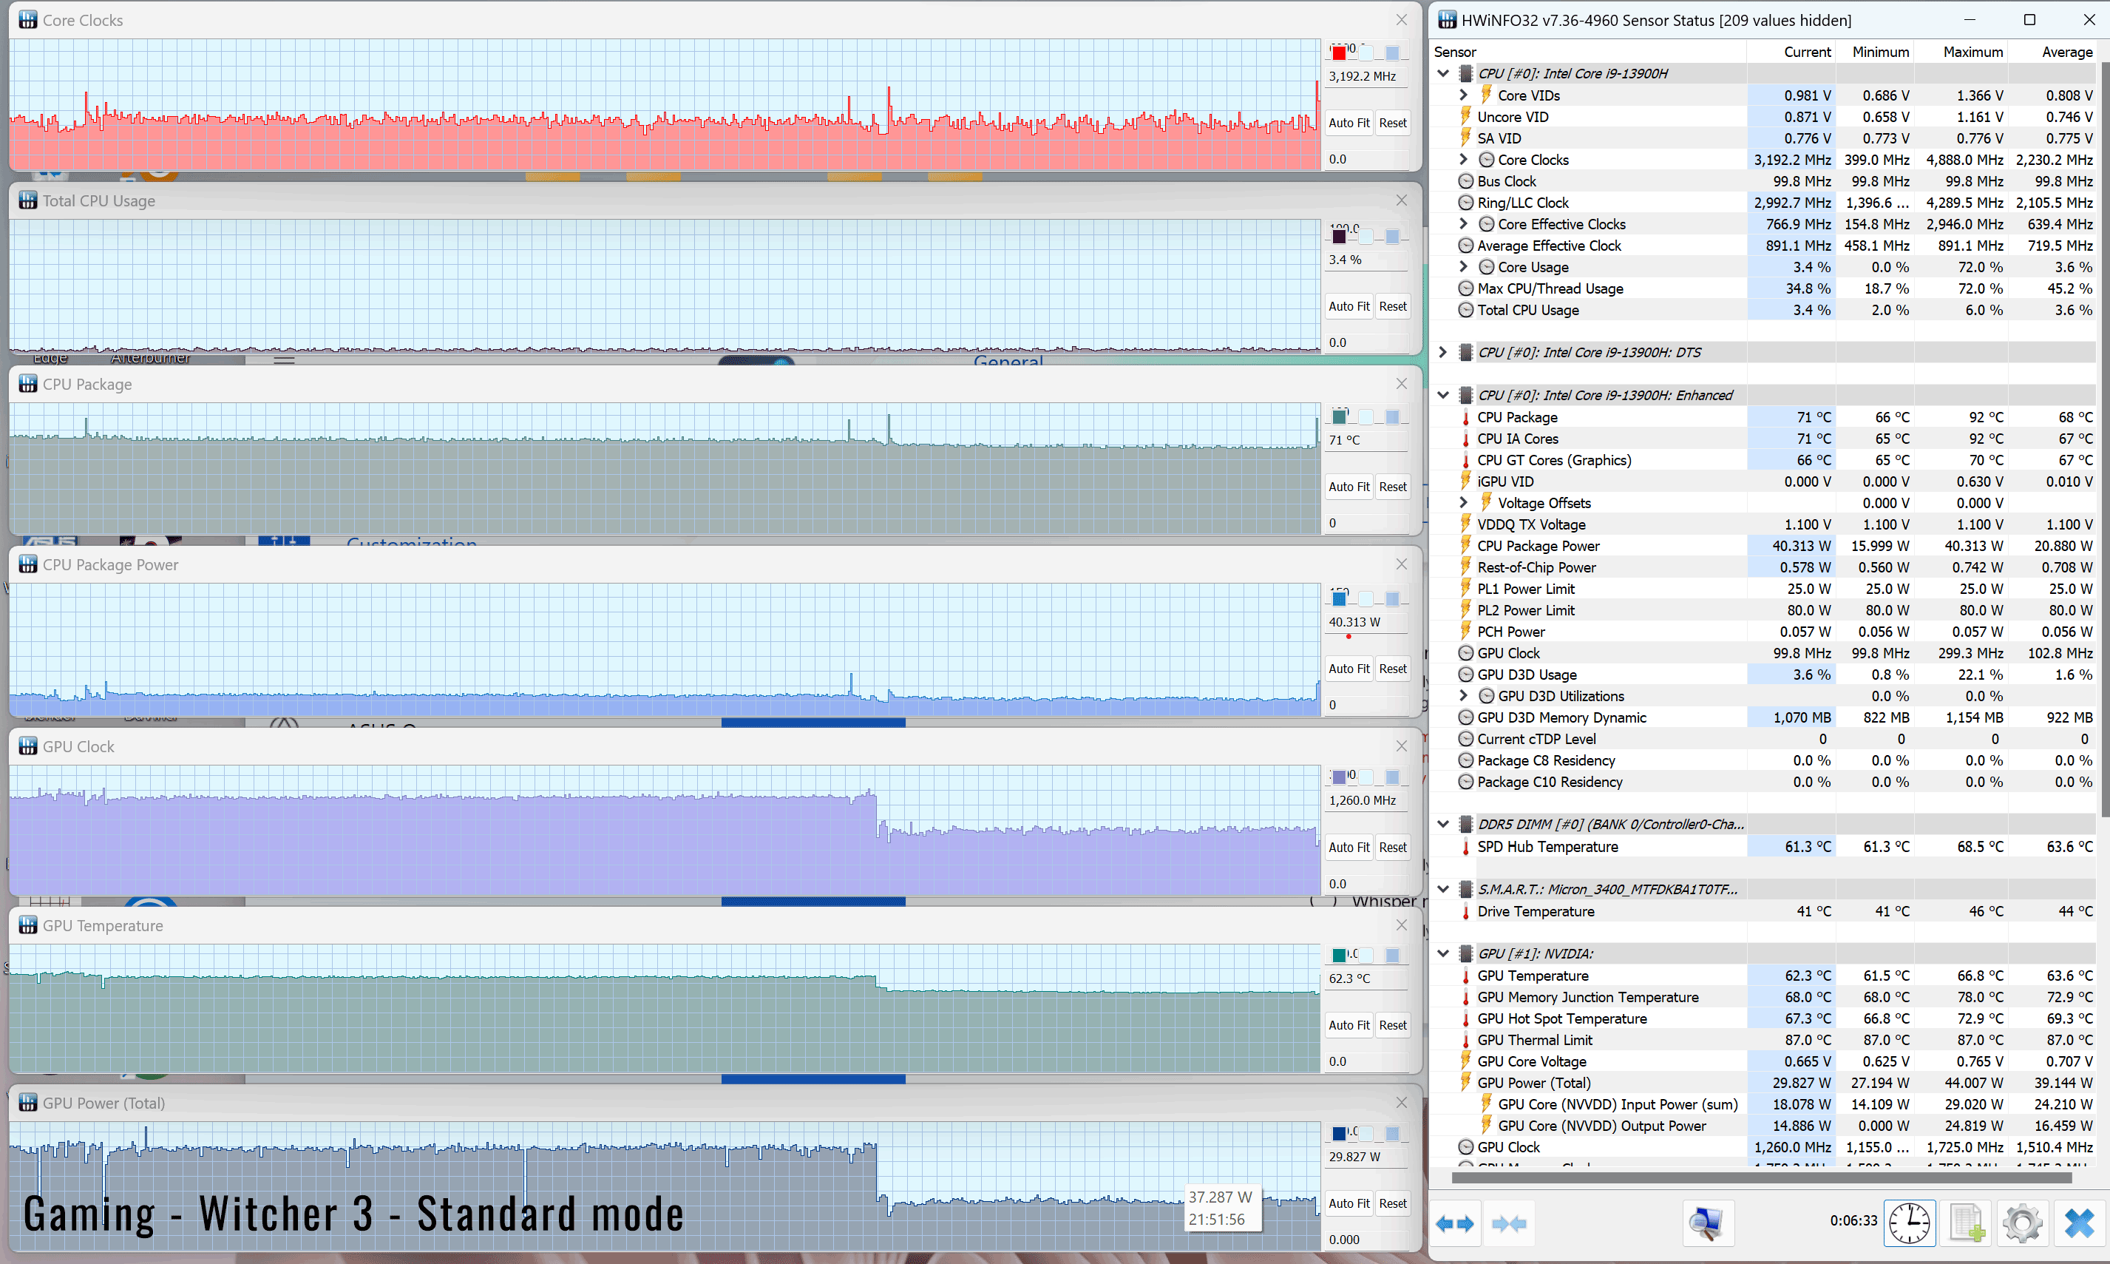This screenshot has width=2110, height=1264.
Task: Change the teal GPU Temperature graph color swatch
Action: [1339, 955]
